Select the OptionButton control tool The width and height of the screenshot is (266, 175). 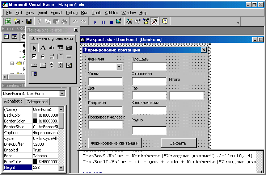pyautogui.click(x=43, y=57)
